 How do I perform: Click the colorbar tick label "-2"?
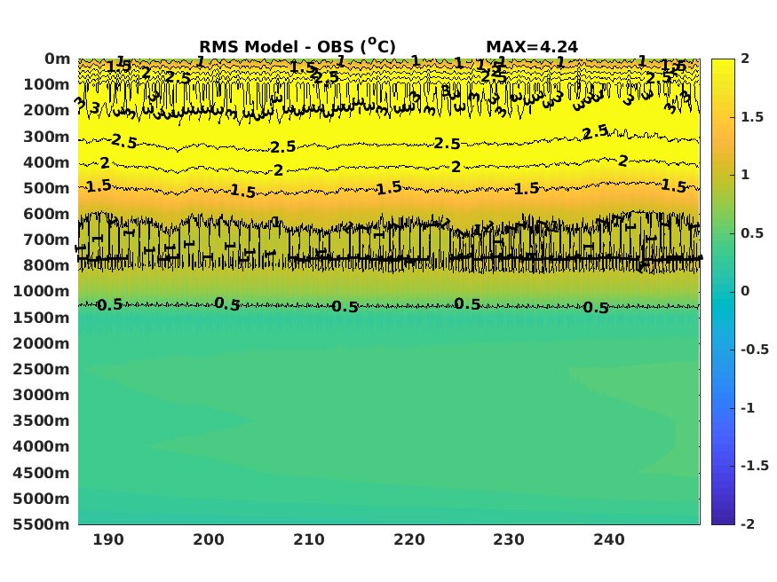[x=748, y=523]
